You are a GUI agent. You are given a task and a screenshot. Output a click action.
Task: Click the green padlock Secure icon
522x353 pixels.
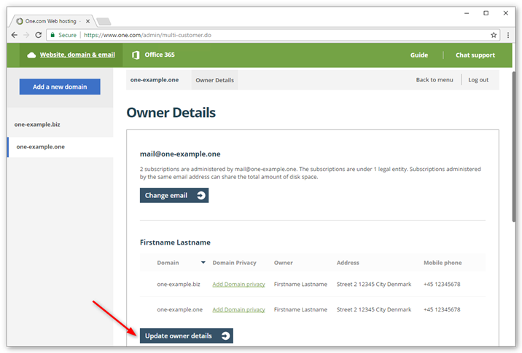(52, 35)
